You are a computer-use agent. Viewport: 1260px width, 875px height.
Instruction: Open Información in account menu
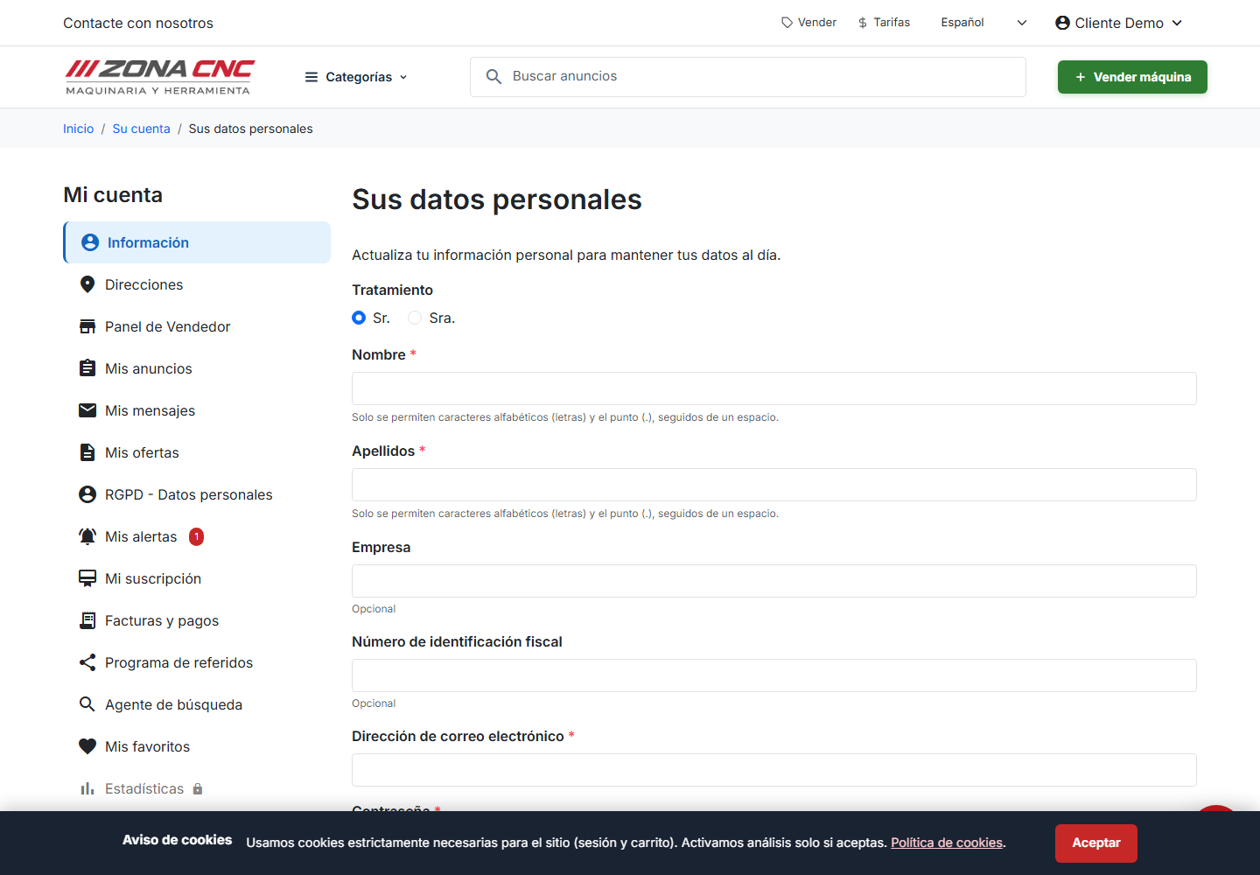click(x=197, y=242)
